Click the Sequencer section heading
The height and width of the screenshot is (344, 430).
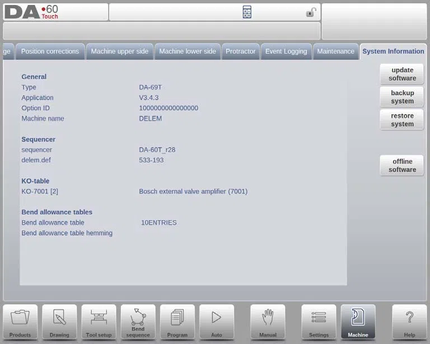tap(39, 139)
